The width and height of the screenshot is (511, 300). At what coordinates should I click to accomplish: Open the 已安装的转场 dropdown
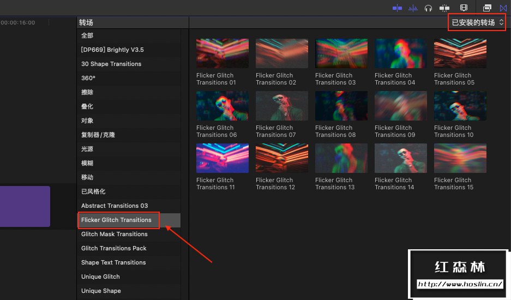coord(477,22)
